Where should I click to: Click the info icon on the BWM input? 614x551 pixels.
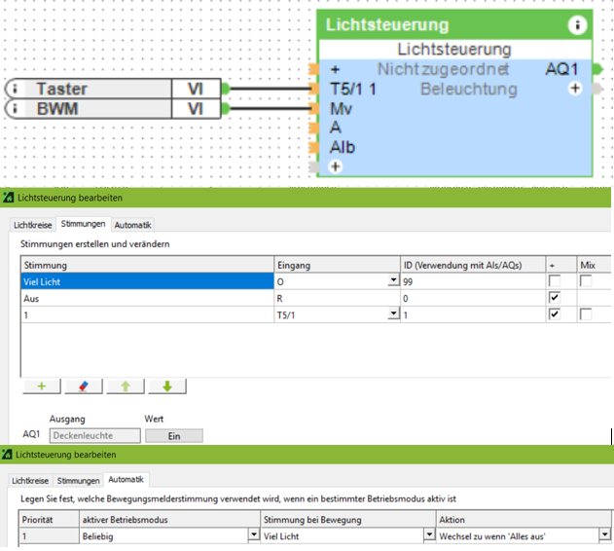18,108
